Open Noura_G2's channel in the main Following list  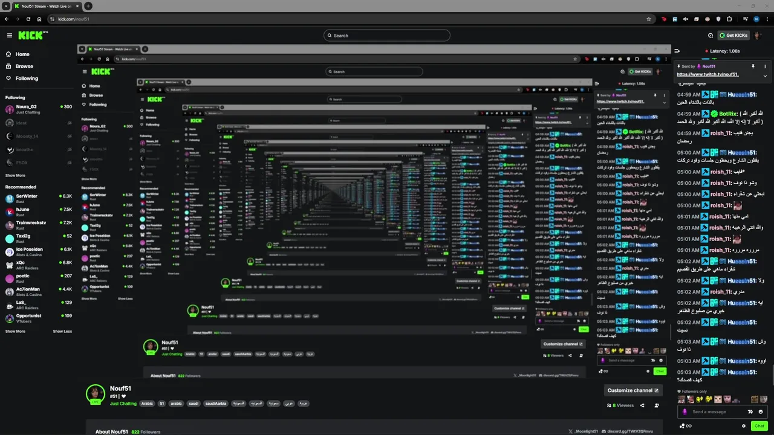tap(37, 109)
